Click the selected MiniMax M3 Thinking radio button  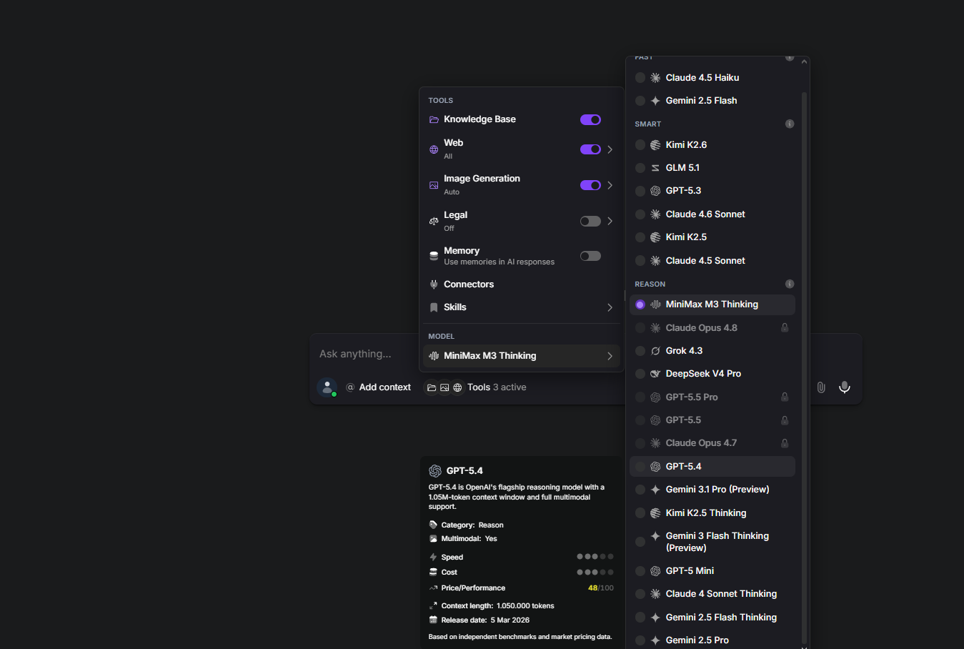coord(640,304)
